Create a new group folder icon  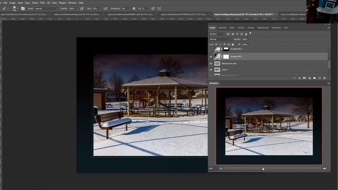[315, 78]
